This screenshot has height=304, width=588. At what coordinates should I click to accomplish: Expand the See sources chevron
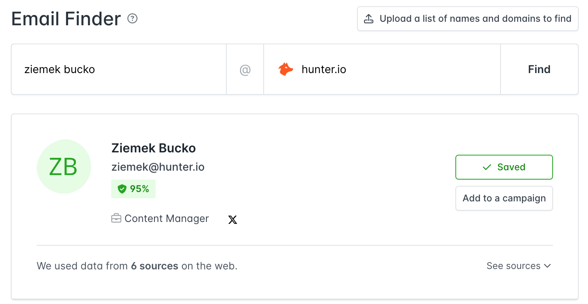548,266
